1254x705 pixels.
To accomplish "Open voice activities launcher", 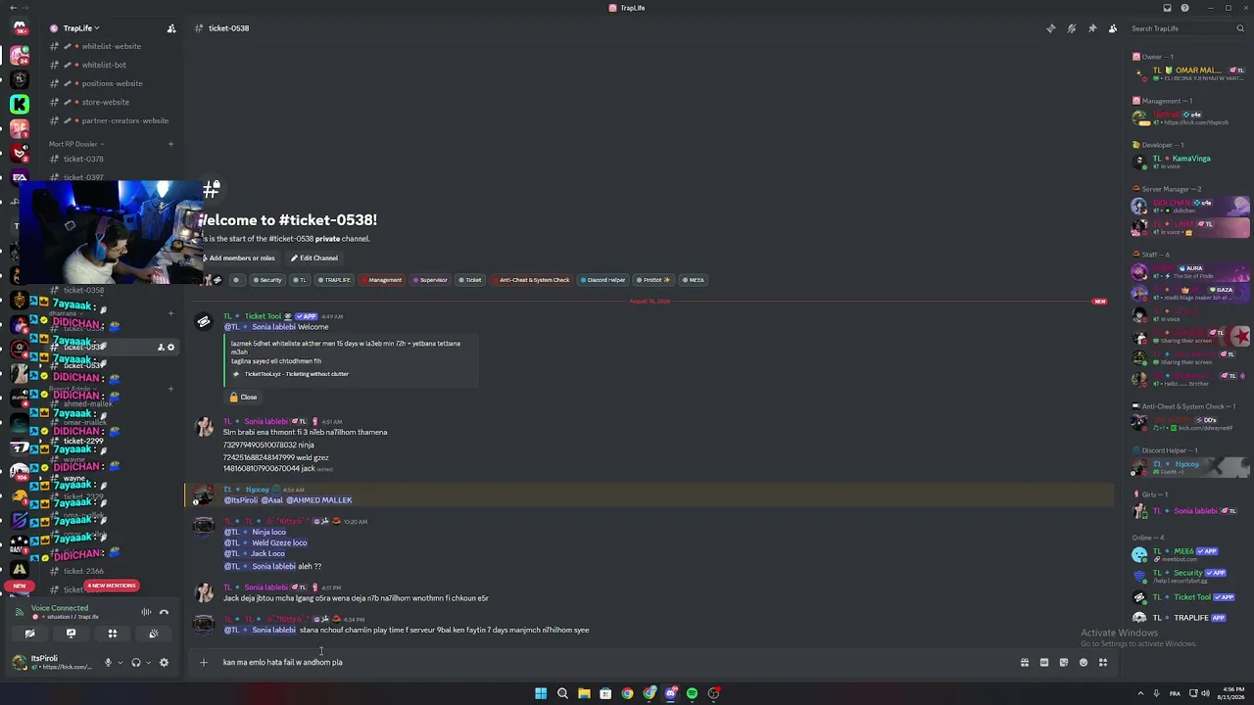I will click(x=112, y=634).
